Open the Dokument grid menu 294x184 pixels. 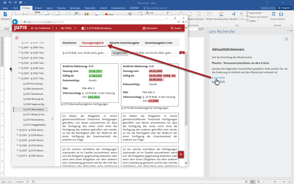pos(150,28)
